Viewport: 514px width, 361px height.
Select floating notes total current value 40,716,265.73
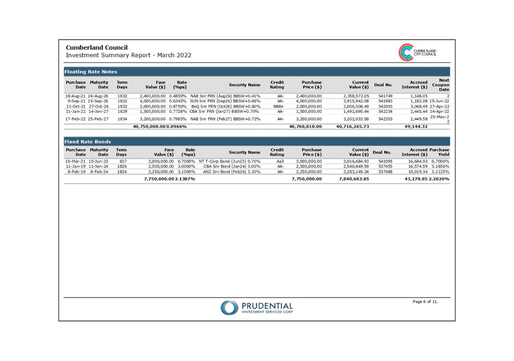352,126
